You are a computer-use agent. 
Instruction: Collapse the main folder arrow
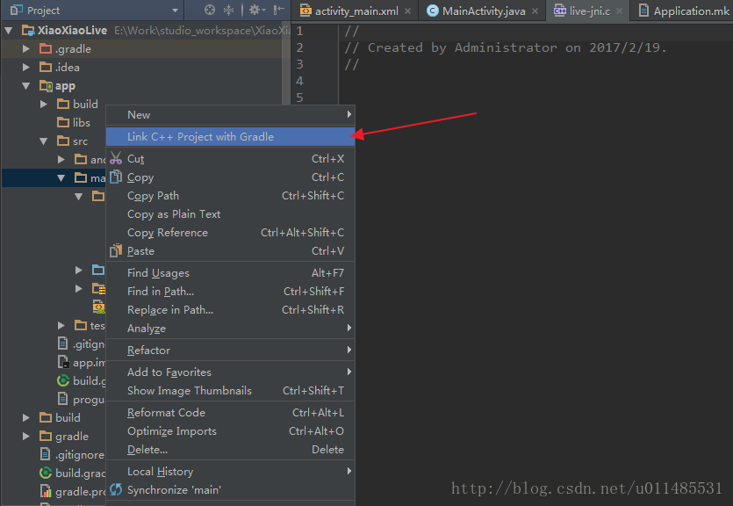(61, 177)
